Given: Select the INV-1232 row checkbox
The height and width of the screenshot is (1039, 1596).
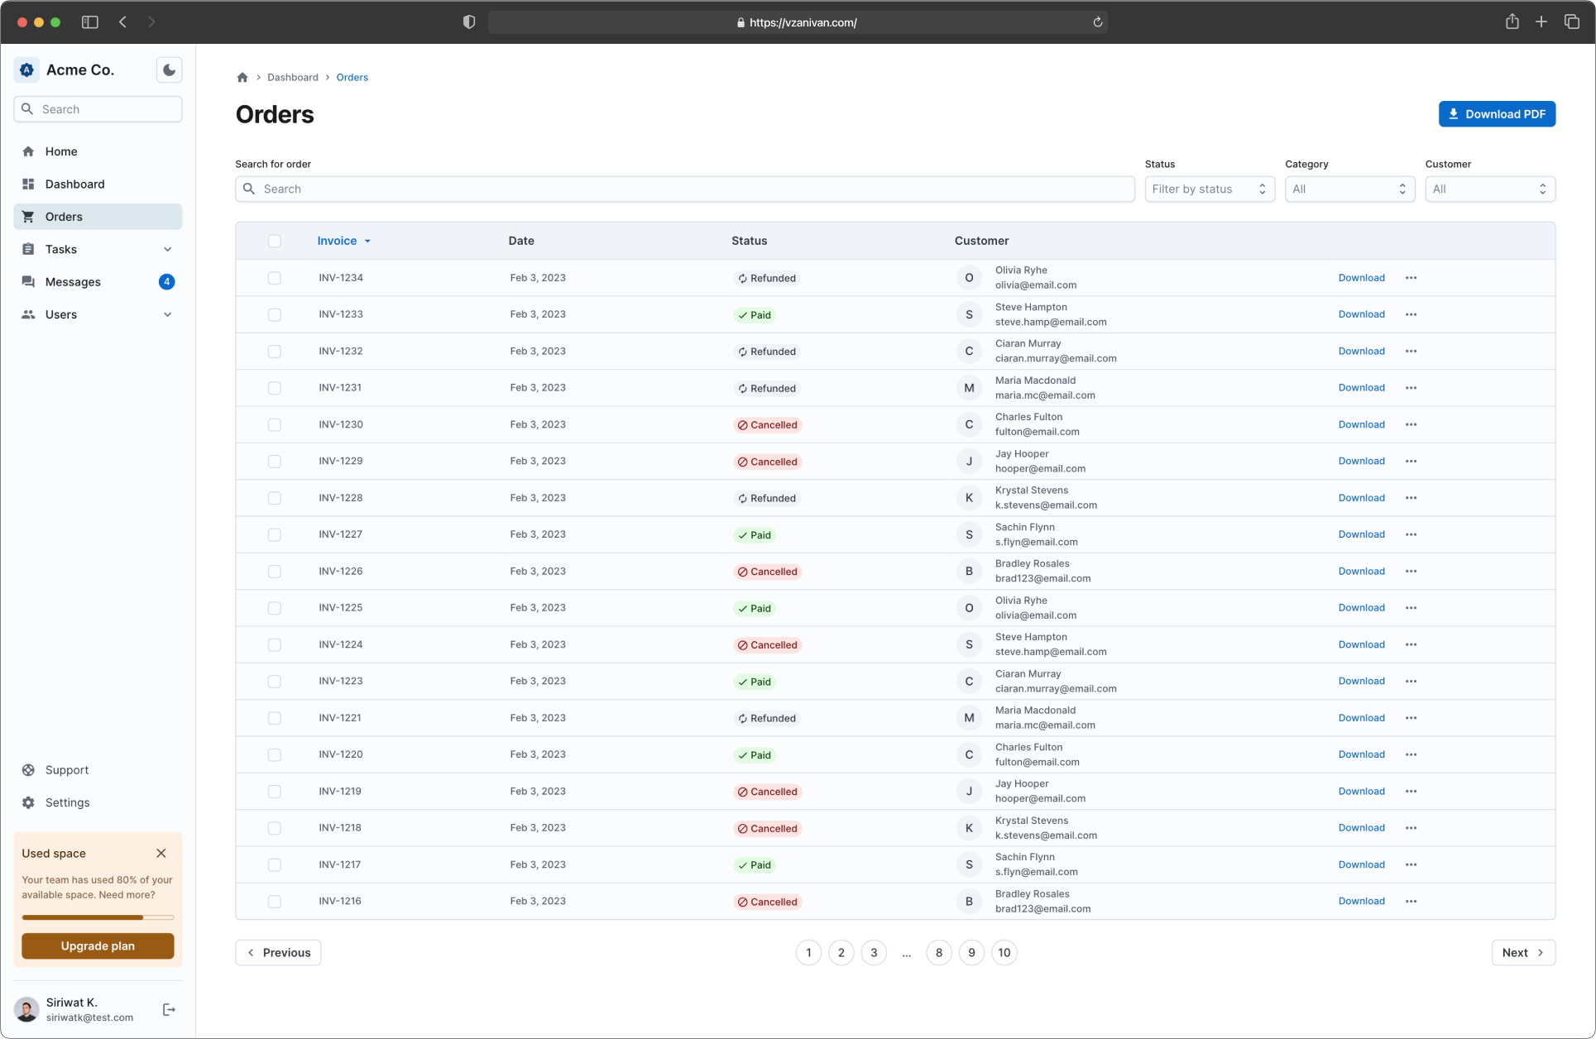Looking at the screenshot, I should [275, 352].
